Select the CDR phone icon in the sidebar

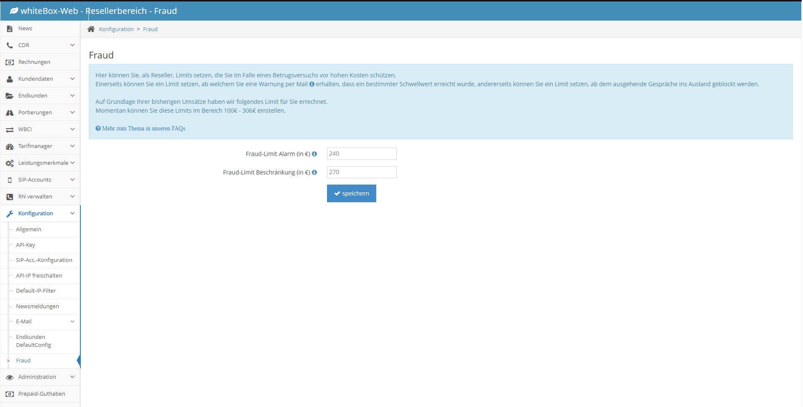[x=9, y=45]
